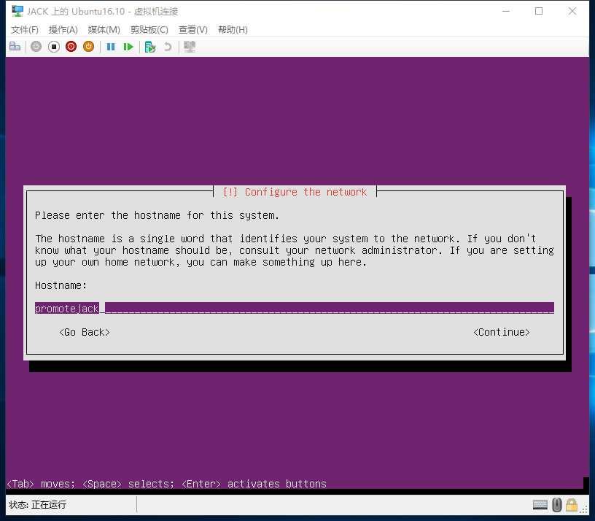Open the 媒体(M) menu
Viewport: 595px width, 521px height.
104,30
